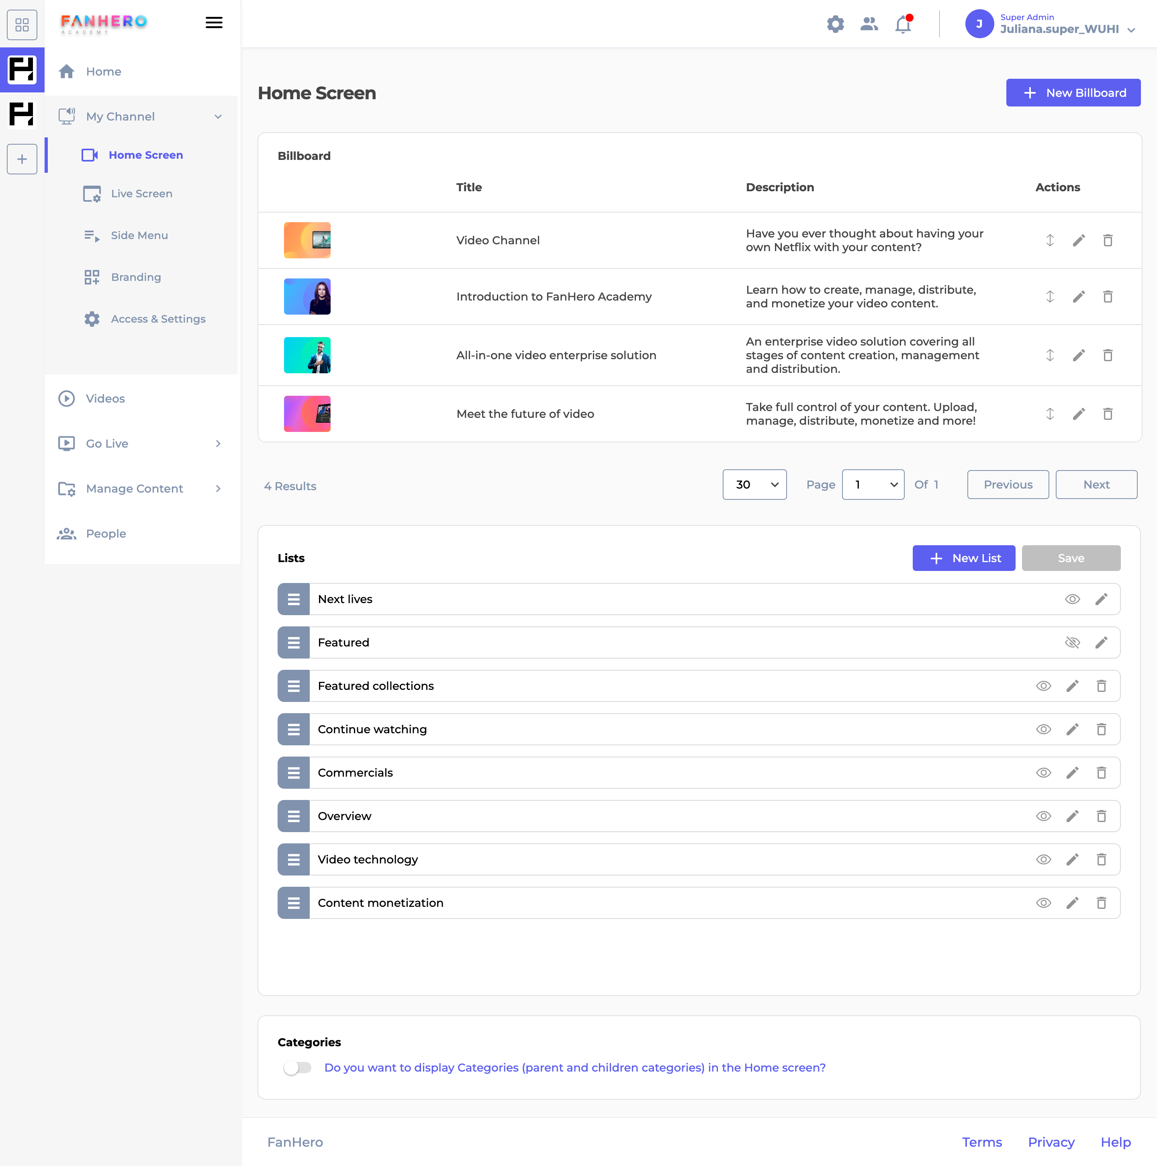Image resolution: width=1157 pixels, height=1166 pixels.
Task: Delete the Video Channel billboard
Action: [x=1108, y=240]
